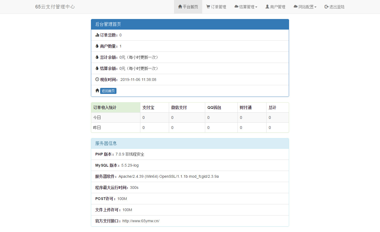Click the 总计余额 value 0元（每小时更新一次）
The width and height of the screenshot is (380, 232).
(x=139, y=57)
